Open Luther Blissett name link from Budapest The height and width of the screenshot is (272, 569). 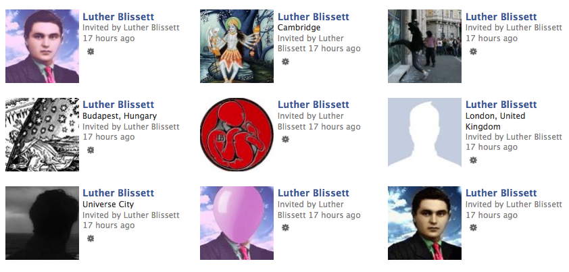(118, 105)
